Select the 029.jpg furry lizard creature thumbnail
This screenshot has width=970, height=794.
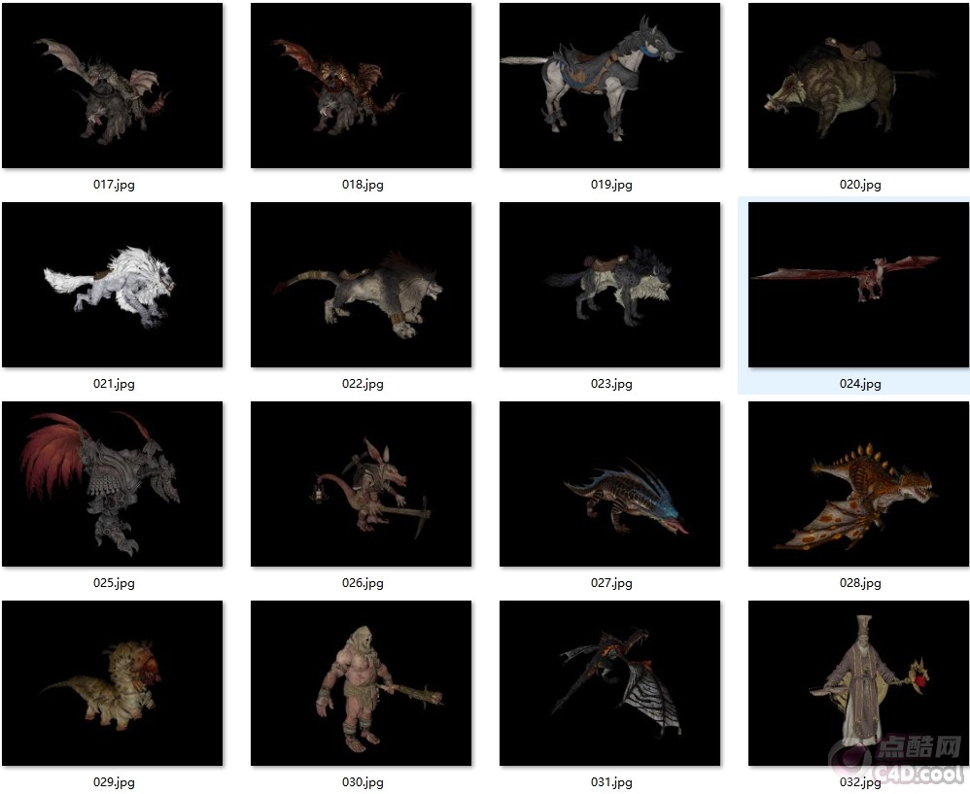(112, 682)
